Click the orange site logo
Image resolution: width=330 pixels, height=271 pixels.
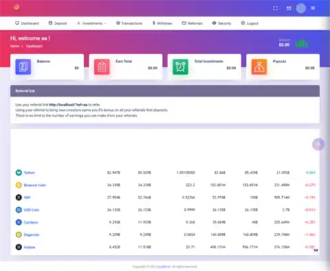coord(16,7)
